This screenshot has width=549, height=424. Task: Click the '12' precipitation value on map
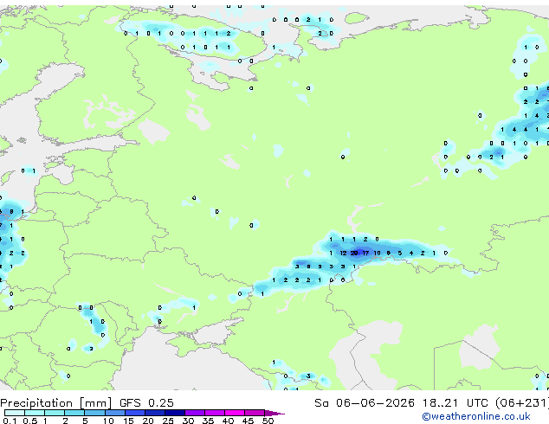pyautogui.click(x=343, y=253)
